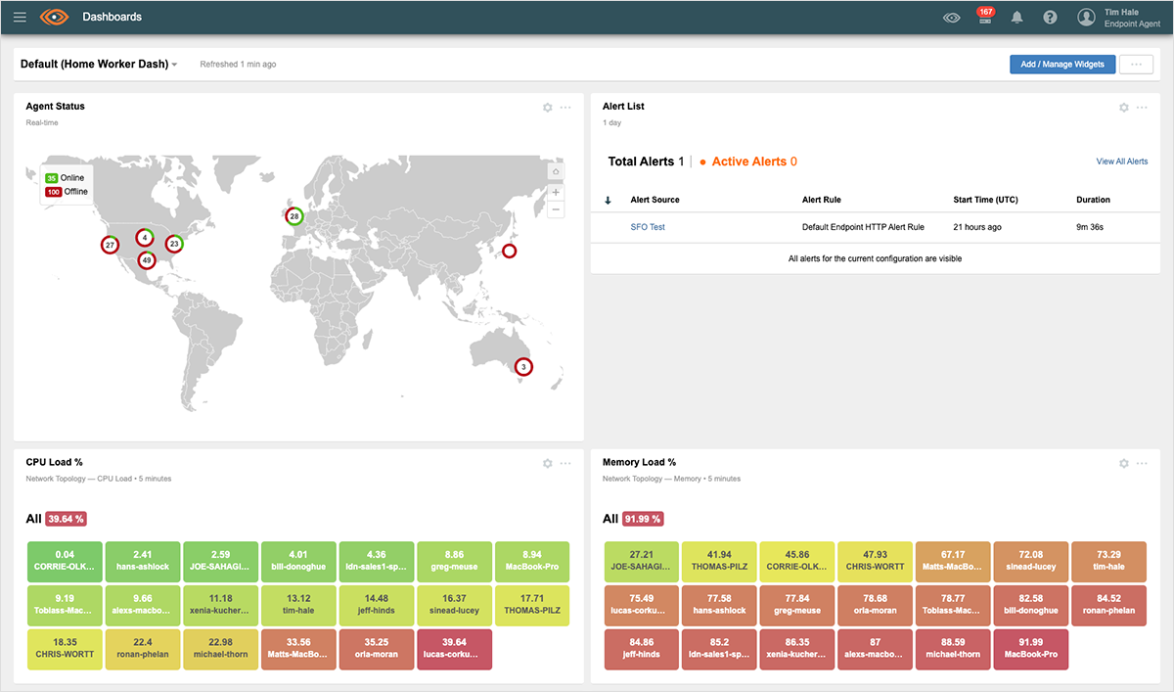1174x692 pixels.
Task: Click the Add / Manage Widgets button
Action: [1061, 65]
